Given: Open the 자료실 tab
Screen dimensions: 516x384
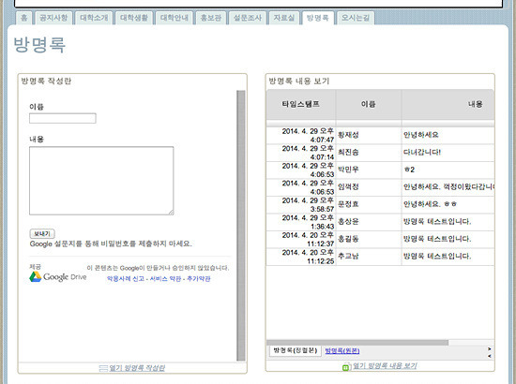Looking at the screenshot, I should click(284, 18).
